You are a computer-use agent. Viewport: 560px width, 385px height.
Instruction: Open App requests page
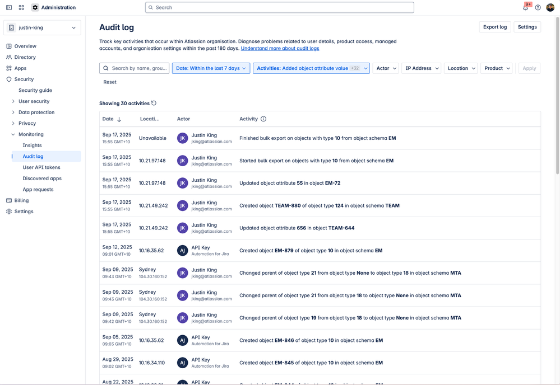[38, 189]
